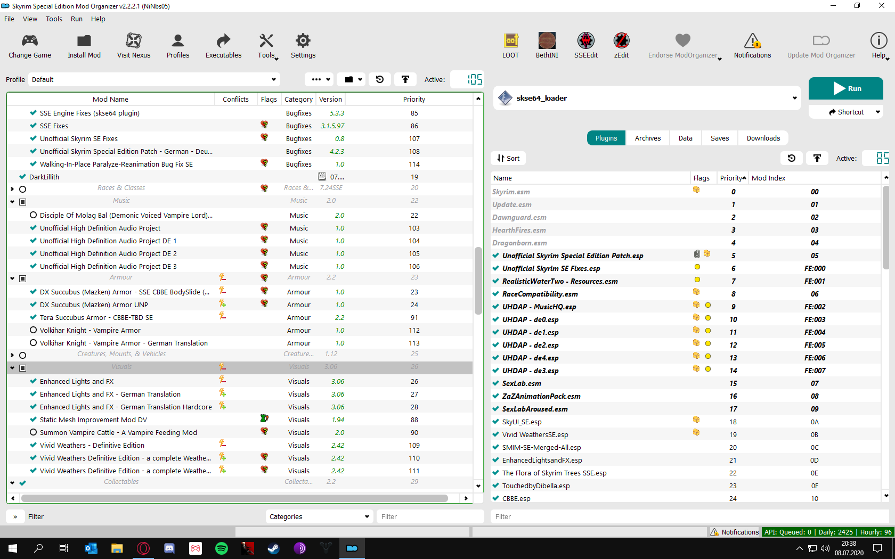The height and width of the screenshot is (559, 895).
Task: Open Windows Start menu
Action: point(13,548)
